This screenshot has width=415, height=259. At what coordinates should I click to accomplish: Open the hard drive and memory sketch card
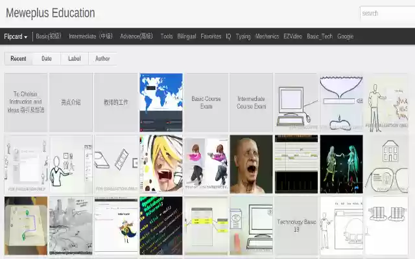coord(116,164)
